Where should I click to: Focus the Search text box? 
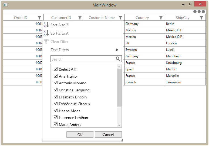pyautogui.click(x=82, y=59)
